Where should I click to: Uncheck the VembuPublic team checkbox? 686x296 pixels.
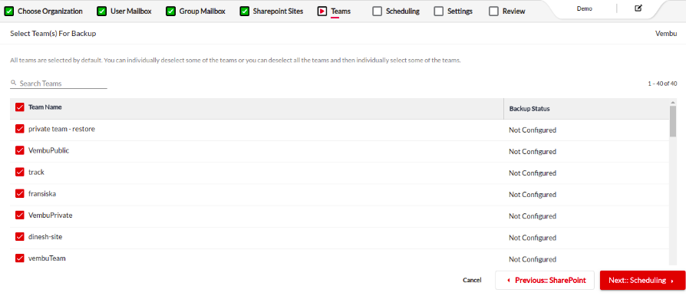coord(19,150)
